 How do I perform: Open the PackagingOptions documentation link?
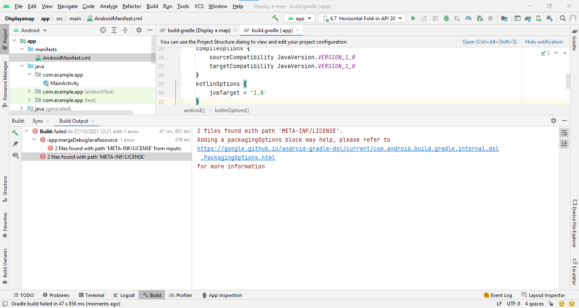pos(348,153)
